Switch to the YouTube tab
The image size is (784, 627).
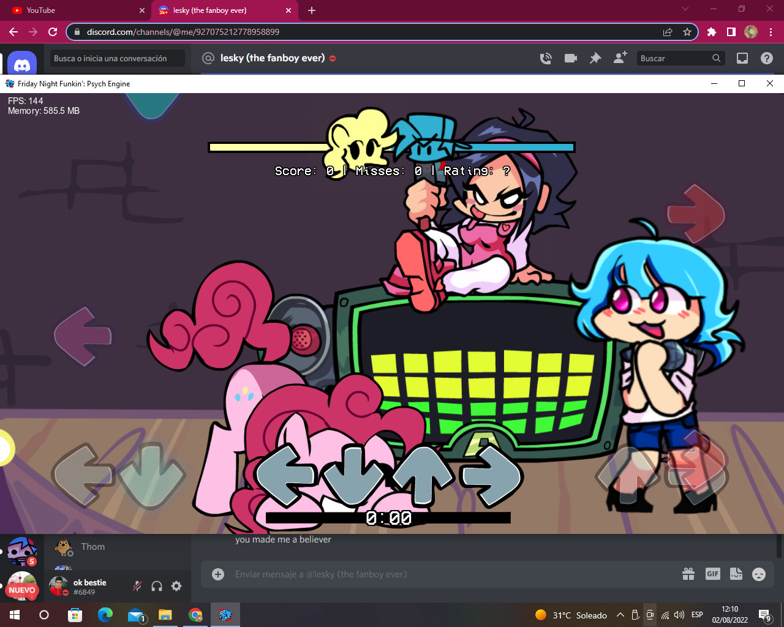point(76,10)
